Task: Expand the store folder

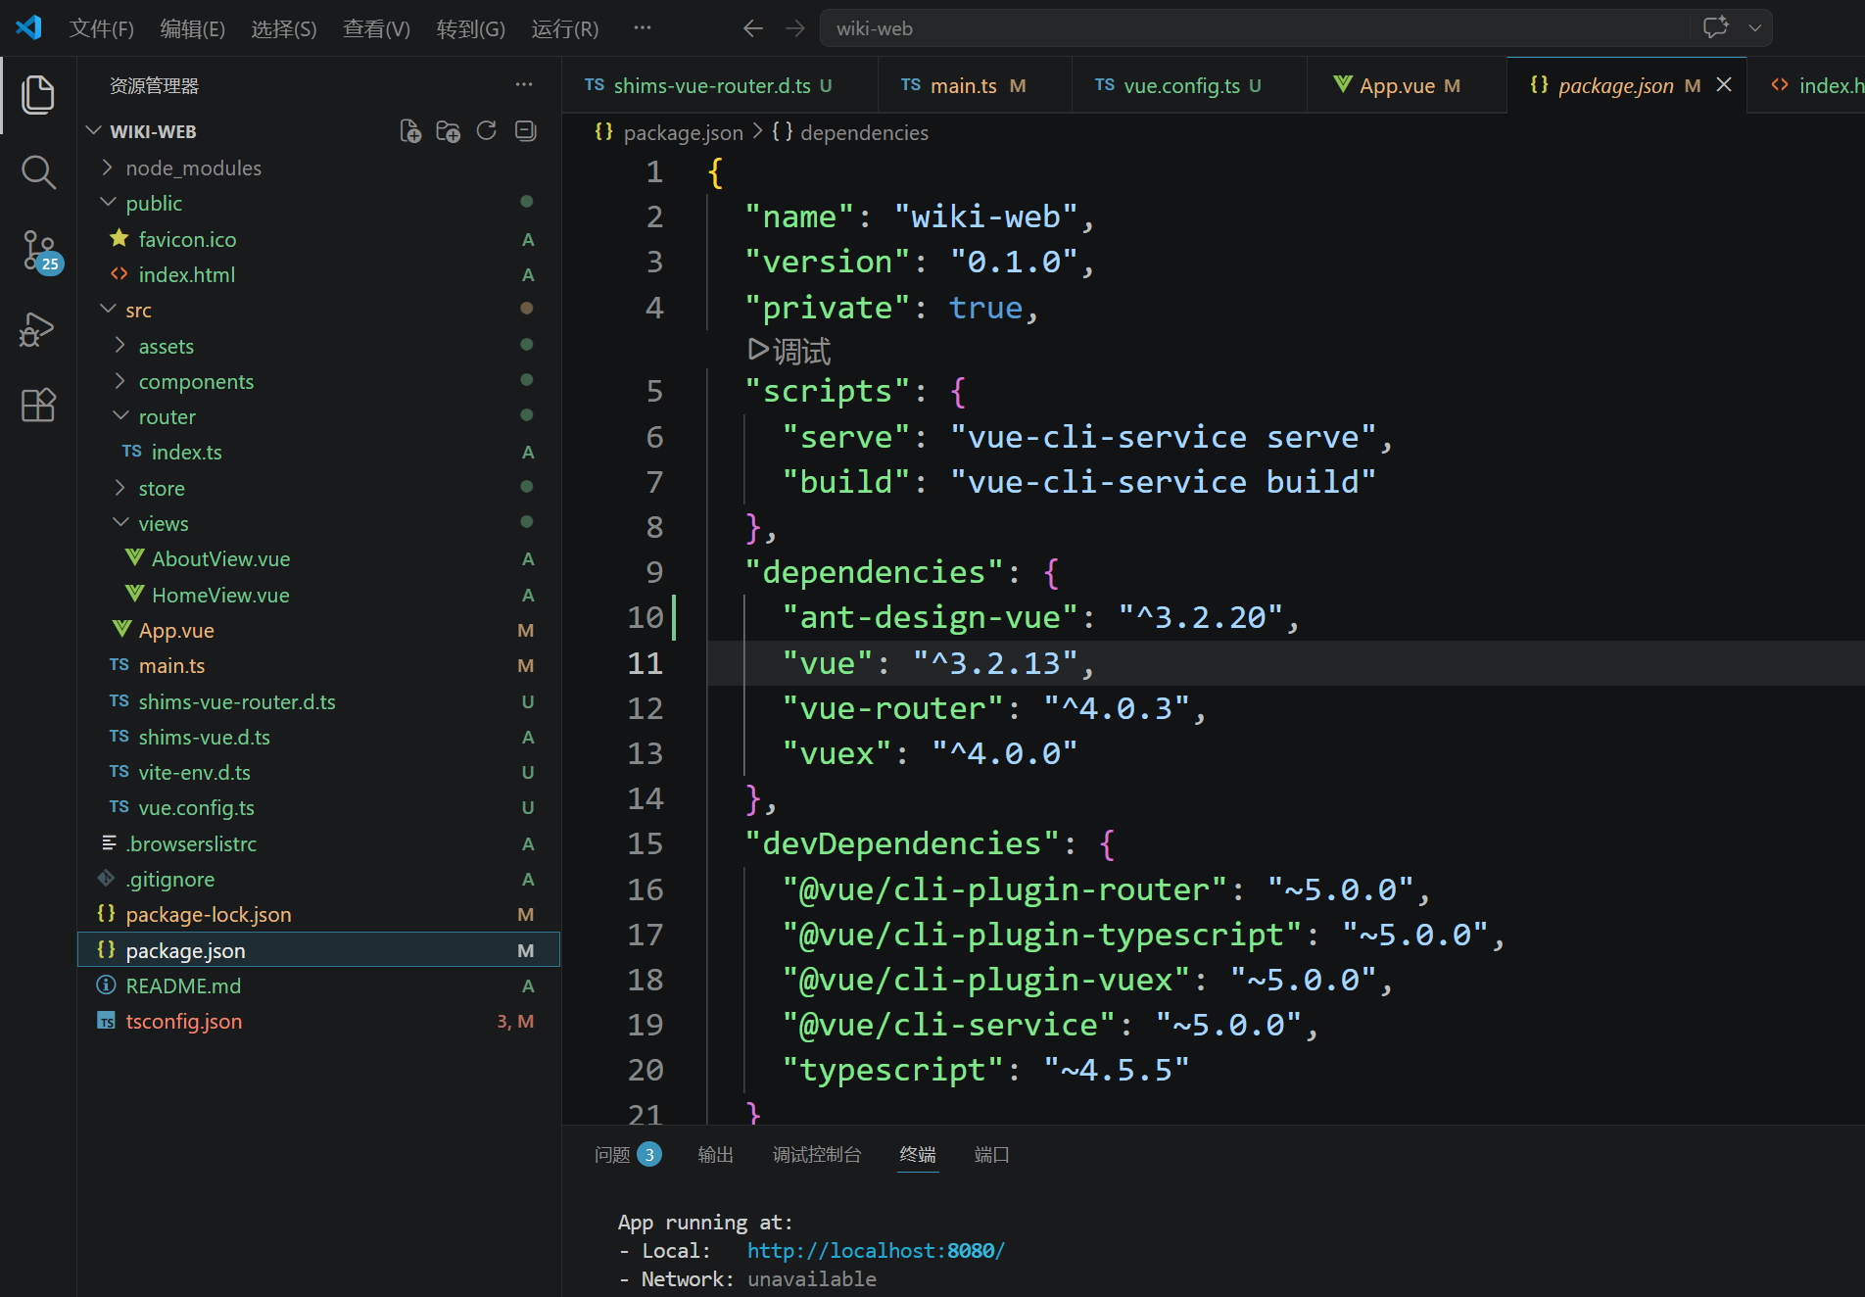Action: click(161, 488)
